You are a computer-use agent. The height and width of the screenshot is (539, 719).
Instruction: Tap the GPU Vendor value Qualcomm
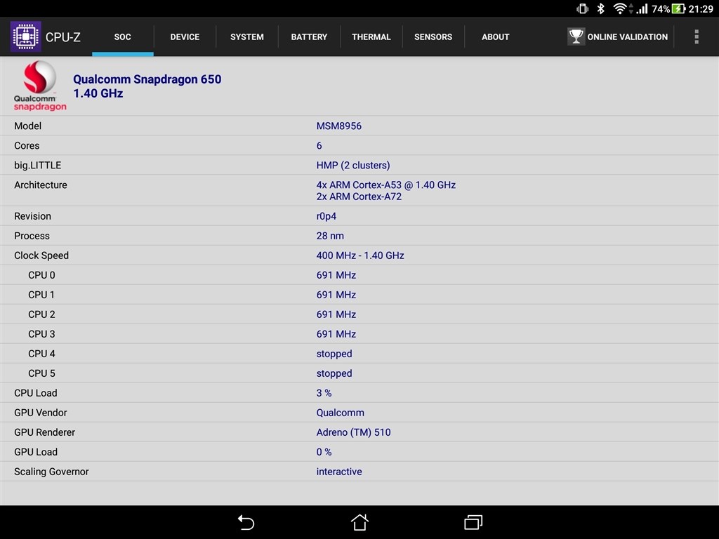click(x=341, y=413)
